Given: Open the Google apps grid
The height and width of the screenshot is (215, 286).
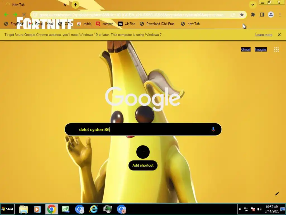Looking at the screenshot, I should point(277,49).
